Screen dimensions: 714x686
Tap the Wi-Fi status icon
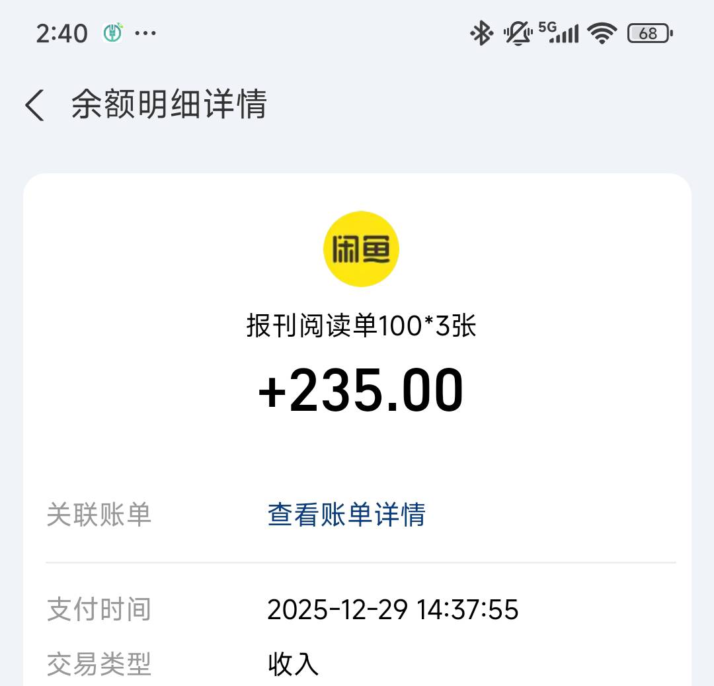[602, 32]
